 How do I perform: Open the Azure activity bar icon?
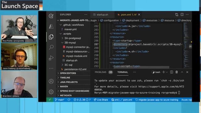[51, 26]
